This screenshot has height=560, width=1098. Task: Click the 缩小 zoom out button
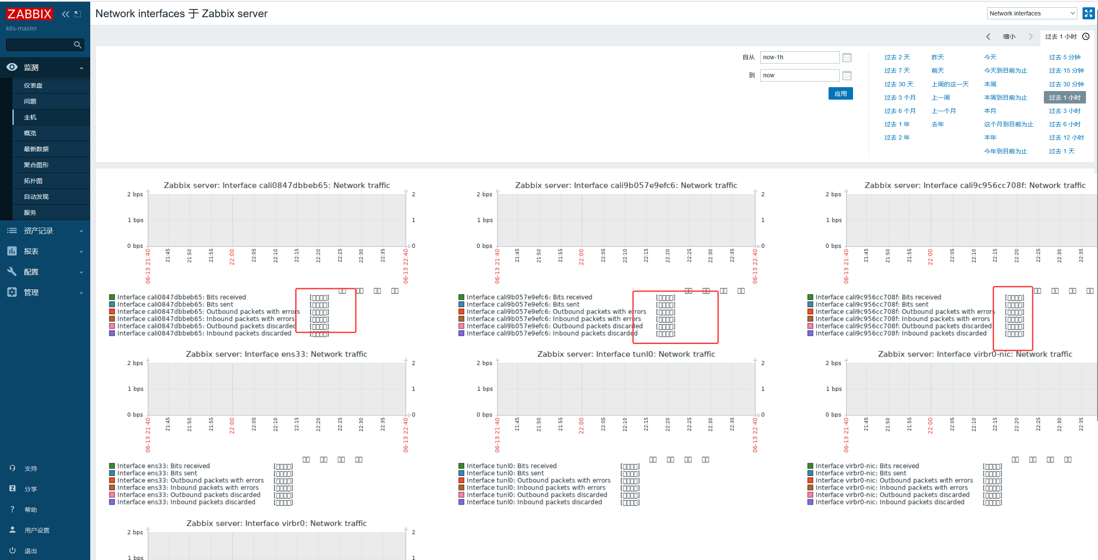(1009, 37)
